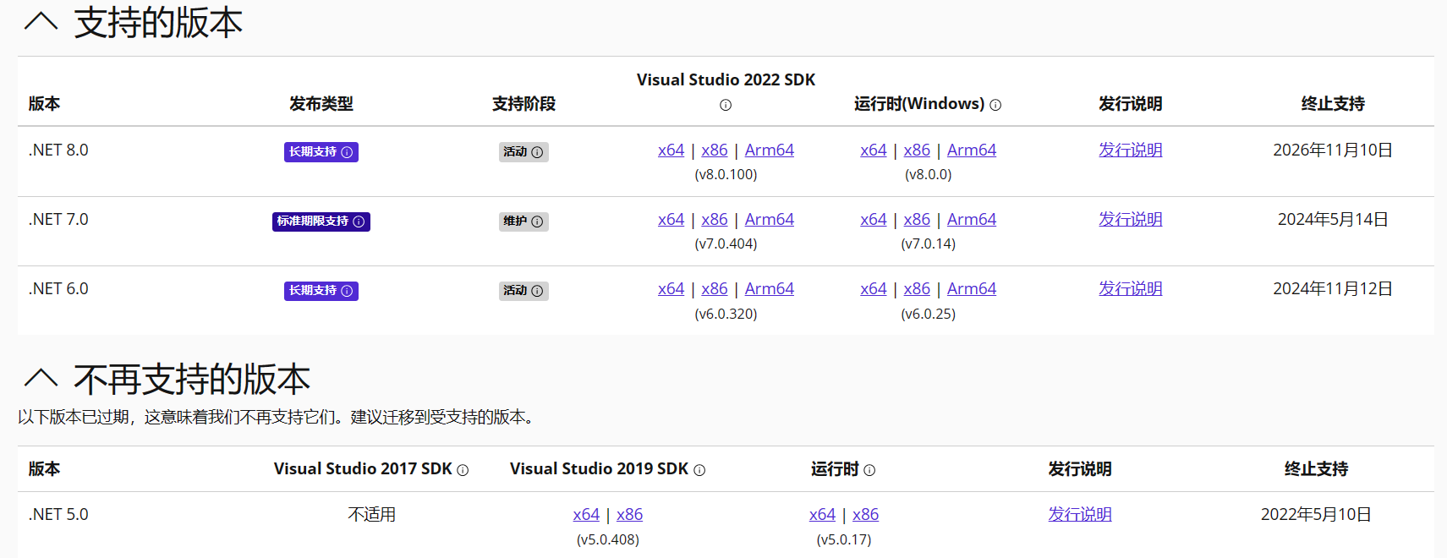Download .NET 8.0 runtime x86 link
Image resolution: width=1447 pixels, height=558 pixels.
917,150
